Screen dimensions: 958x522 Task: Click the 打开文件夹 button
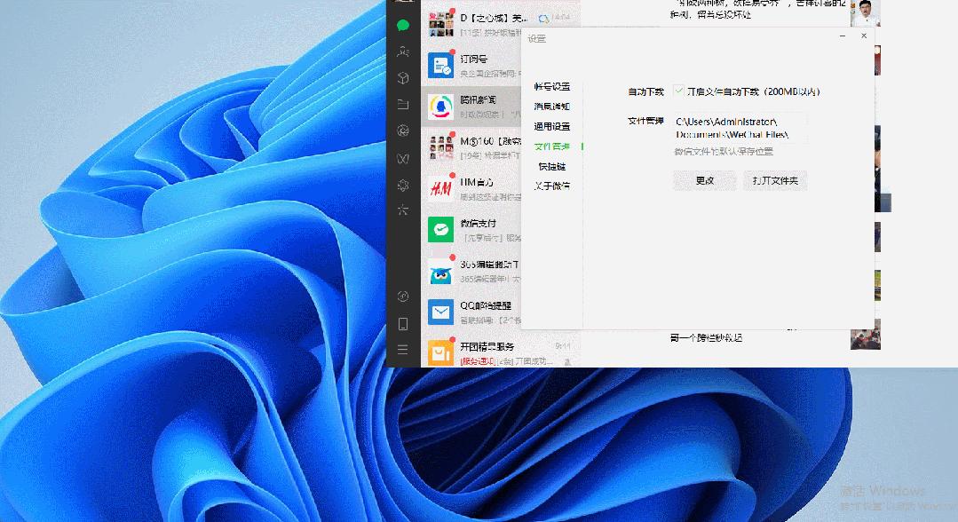coord(774,180)
